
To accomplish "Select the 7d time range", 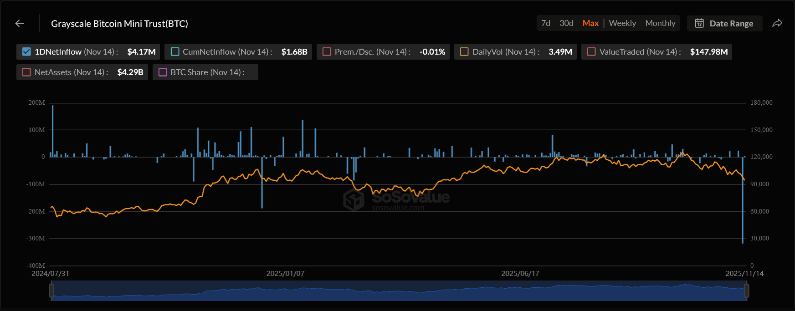I will coord(546,23).
